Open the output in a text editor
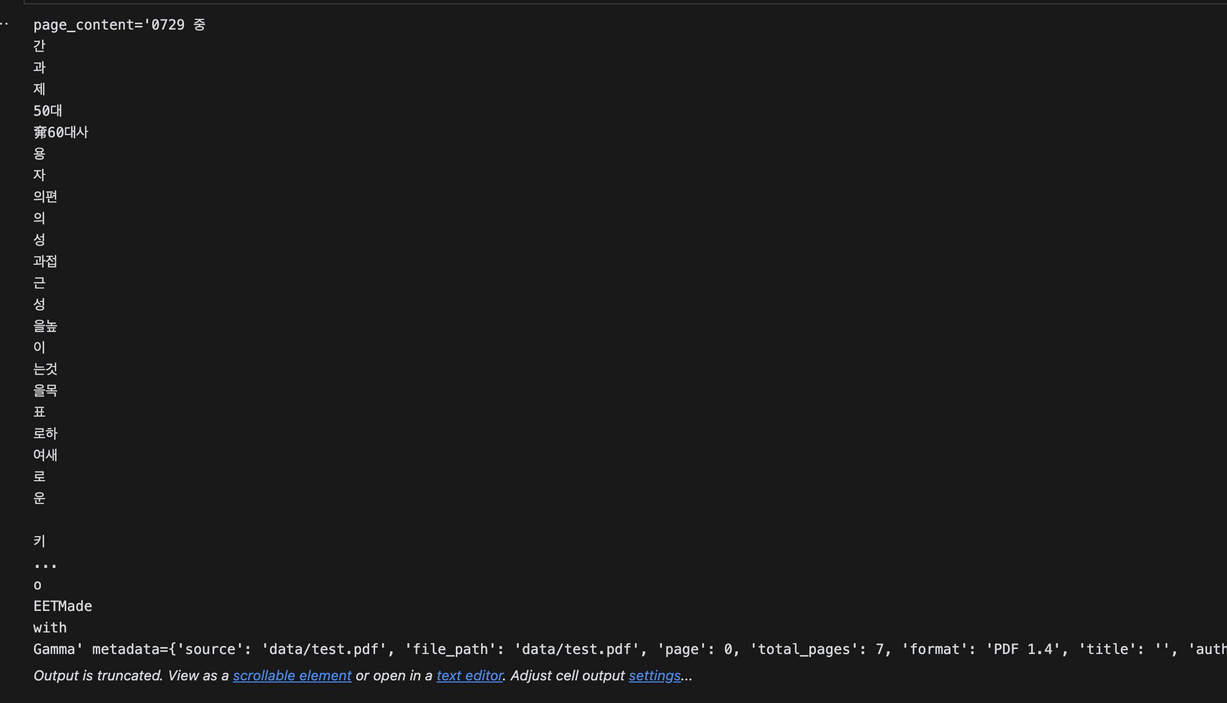 point(469,676)
